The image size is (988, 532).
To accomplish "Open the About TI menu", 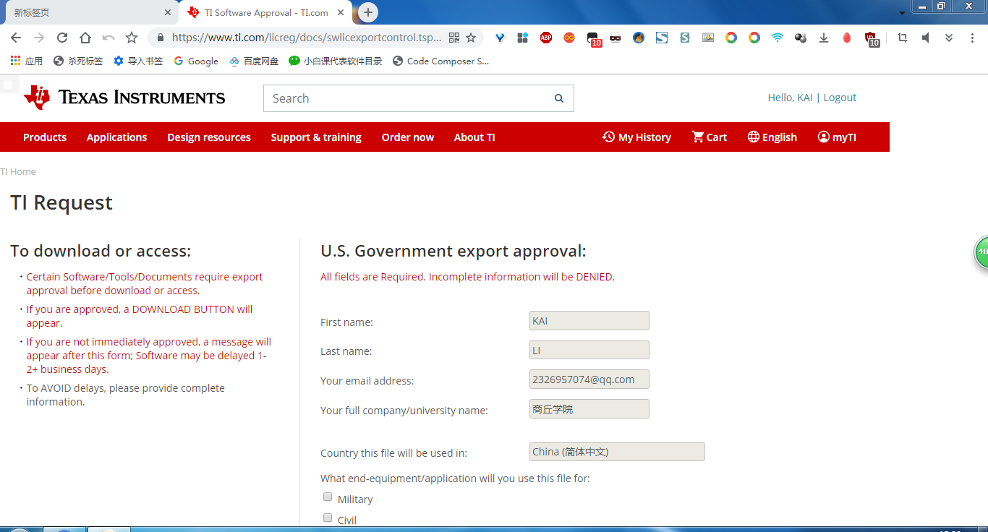I will (x=474, y=137).
